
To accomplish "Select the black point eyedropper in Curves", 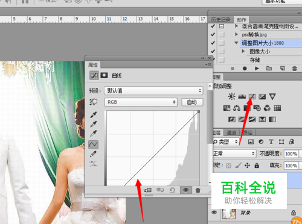I will pos(94,115).
